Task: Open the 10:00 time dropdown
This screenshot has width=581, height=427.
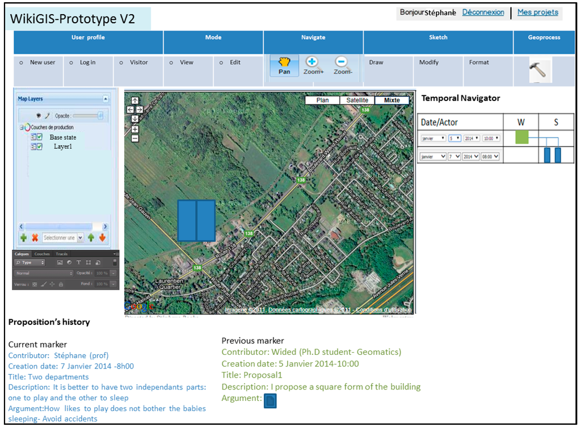Action: [491, 138]
